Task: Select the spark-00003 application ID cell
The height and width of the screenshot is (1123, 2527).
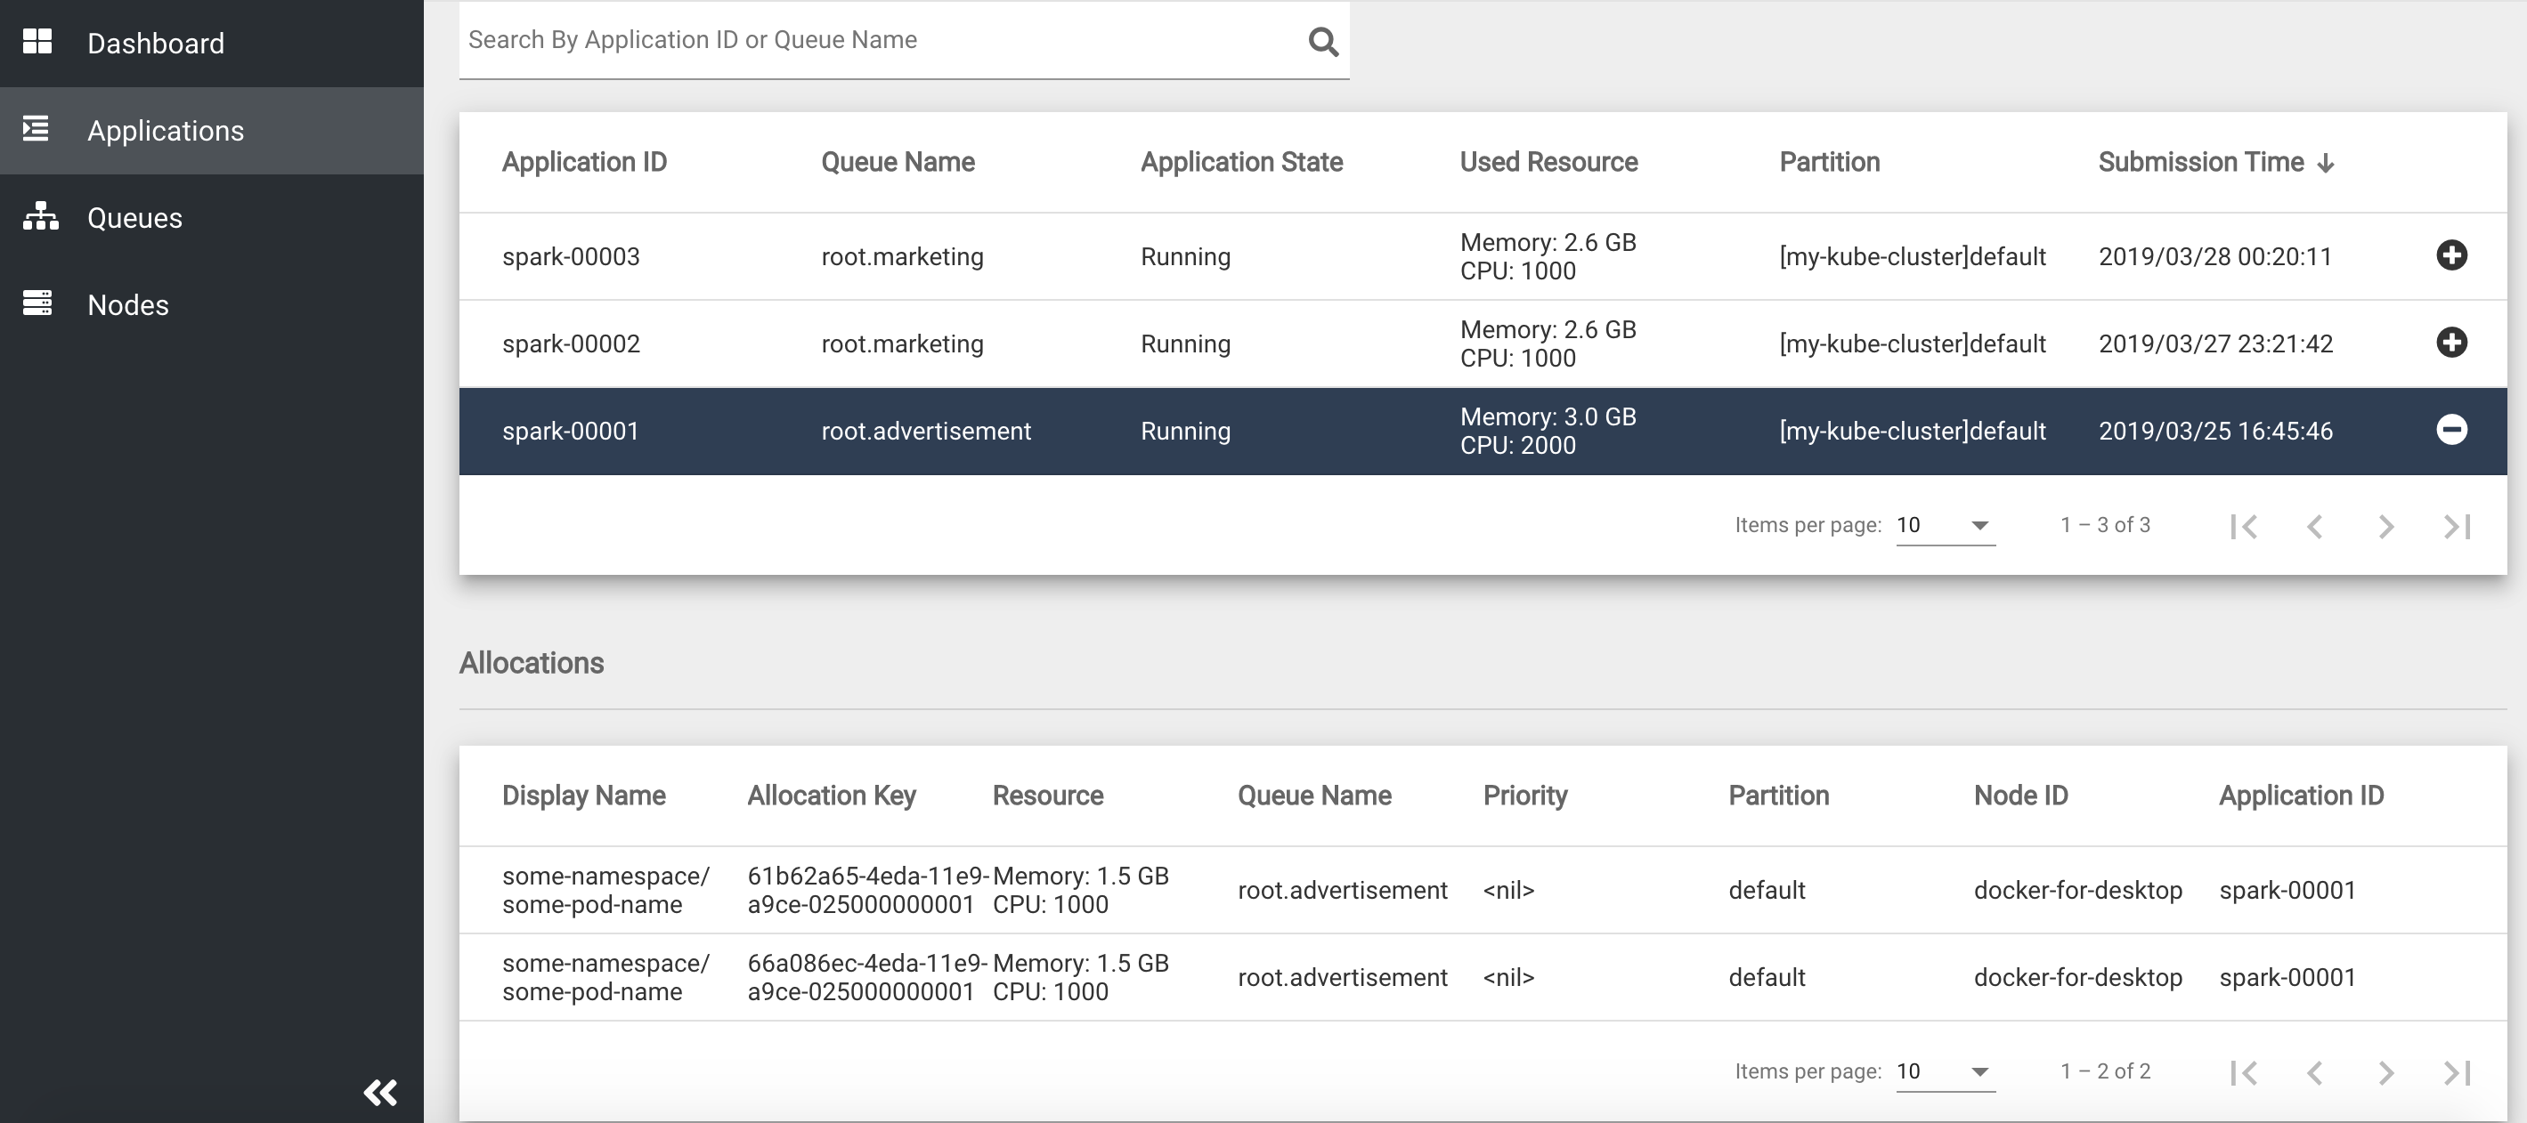Action: (x=570, y=257)
